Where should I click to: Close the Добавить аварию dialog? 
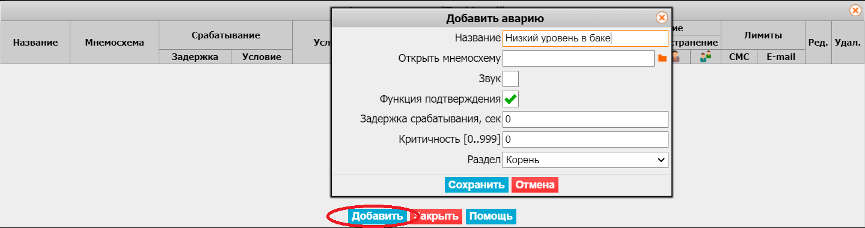point(661,17)
